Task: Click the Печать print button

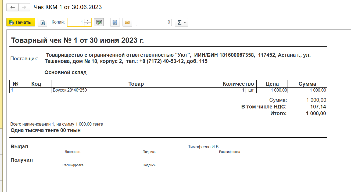Action: click(21, 22)
